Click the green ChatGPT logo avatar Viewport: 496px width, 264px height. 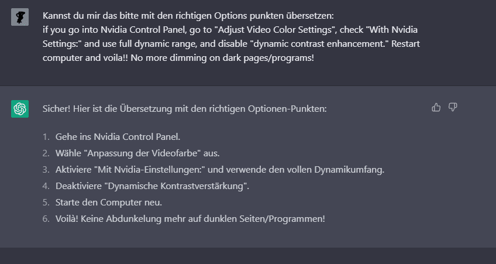tap(20, 109)
